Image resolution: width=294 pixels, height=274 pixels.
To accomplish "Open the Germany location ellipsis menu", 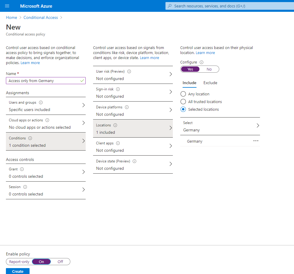I will point(256,141).
